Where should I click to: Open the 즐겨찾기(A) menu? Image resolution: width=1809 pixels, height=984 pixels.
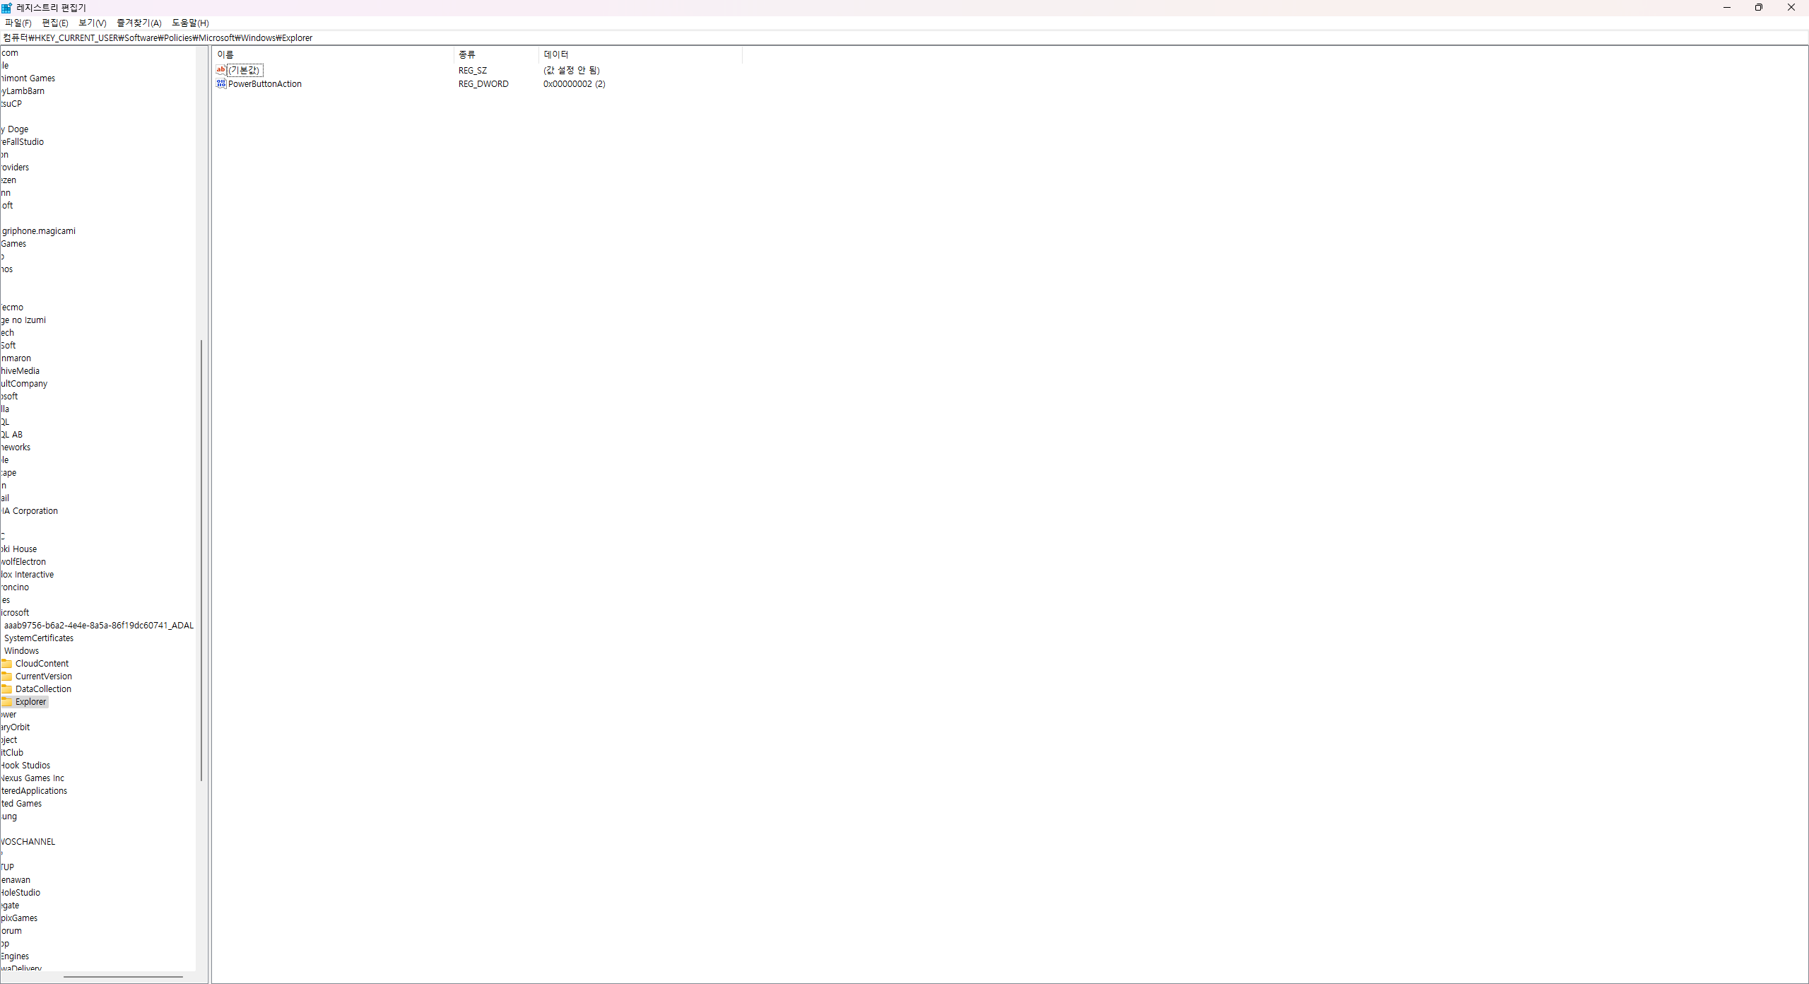pos(139,23)
